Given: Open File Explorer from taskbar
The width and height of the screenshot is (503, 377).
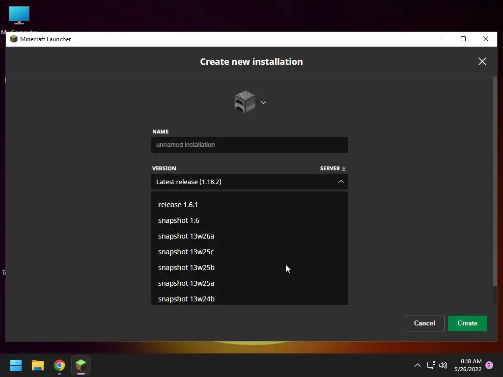Looking at the screenshot, I should [x=37, y=365].
